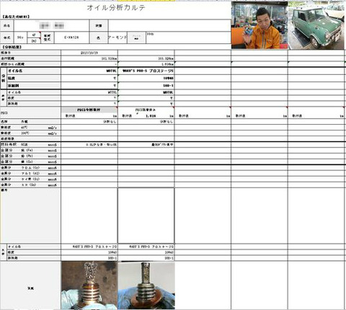
Task: Open the green Mini car photo
Action: click(316, 25)
